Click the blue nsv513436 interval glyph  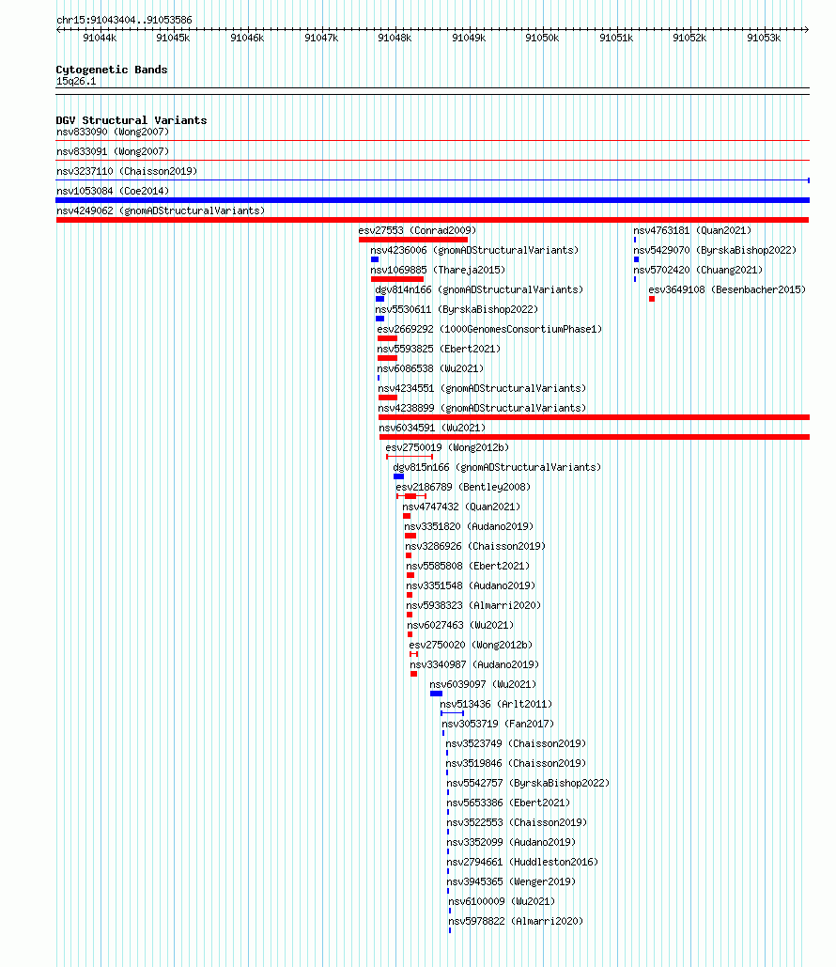click(452, 713)
